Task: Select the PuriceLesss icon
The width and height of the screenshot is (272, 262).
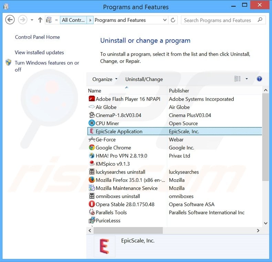Action: click(x=92, y=220)
